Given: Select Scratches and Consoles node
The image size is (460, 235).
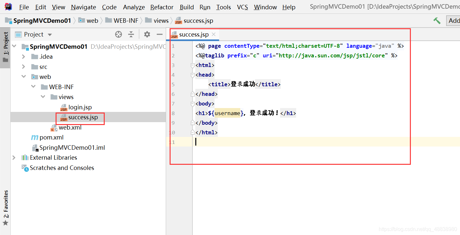Looking at the screenshot, I should coord(62,168).
